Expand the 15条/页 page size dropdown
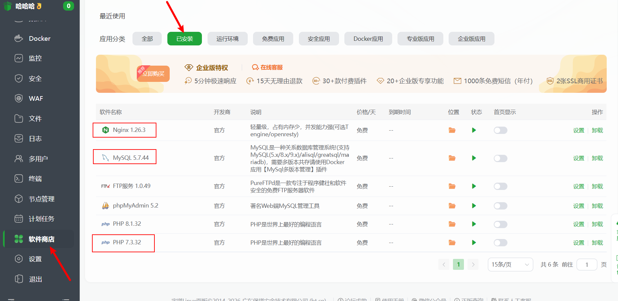618x301 pixels. coord(510,265)
